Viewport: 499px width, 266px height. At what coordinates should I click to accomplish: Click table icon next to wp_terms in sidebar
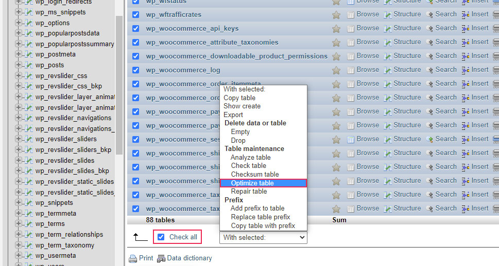click(29, 224)
